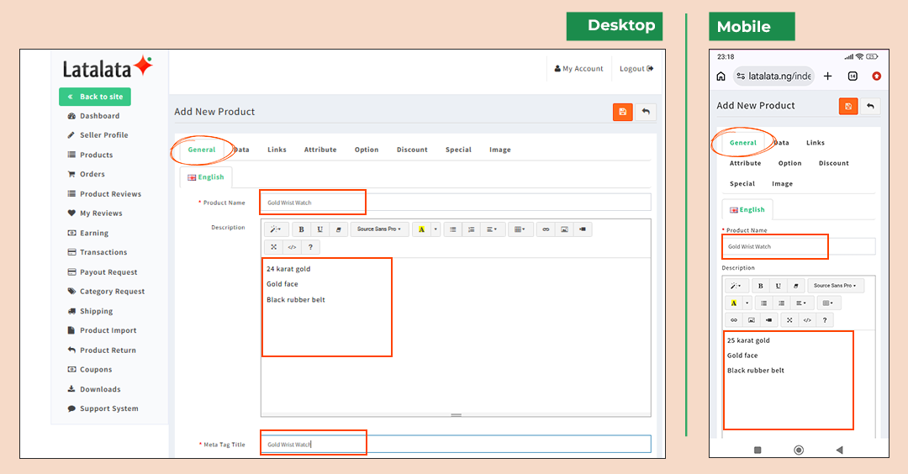The height and width of the screenshot is (474, 908).
Task: Toggle fullscreen icon in desktop editor
Action: 274,247
